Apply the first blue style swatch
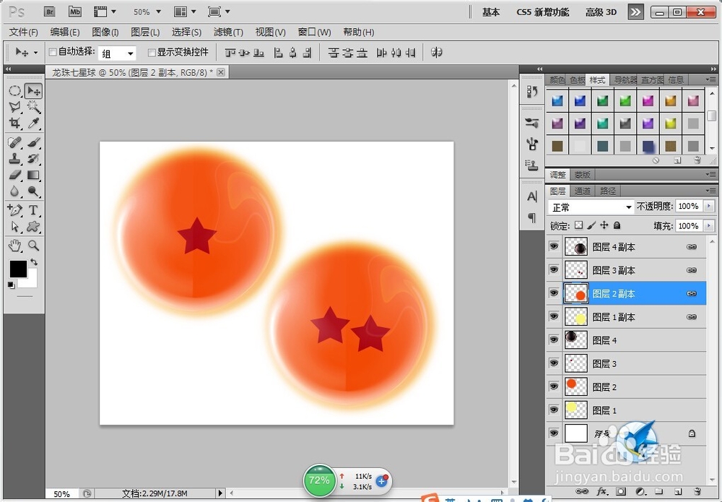The width and height of the screenshot is (722, 502). pos(557,100)
